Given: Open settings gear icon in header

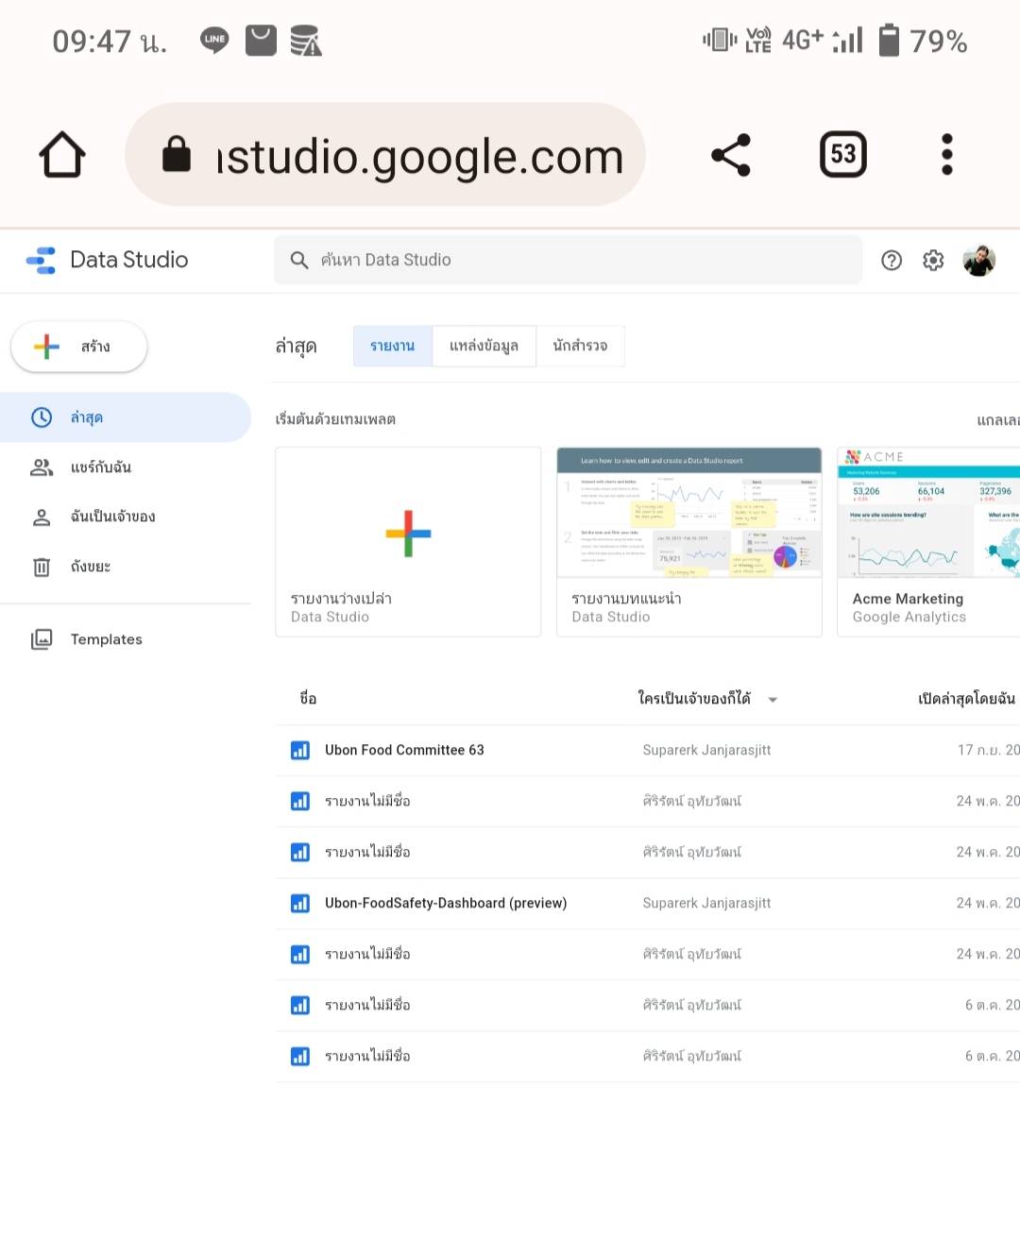Looking at the screenshot, I should point(933,261).
